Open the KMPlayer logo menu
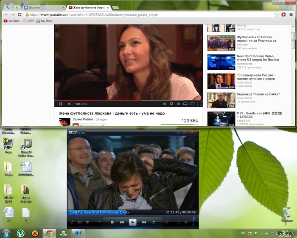 pyautogui.click(x=77, y=132)
